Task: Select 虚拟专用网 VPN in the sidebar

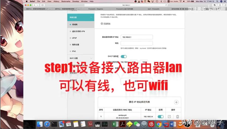Action: [x=81, y=31]
